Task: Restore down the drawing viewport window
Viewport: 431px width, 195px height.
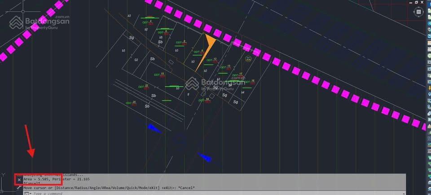Action: 416,2
